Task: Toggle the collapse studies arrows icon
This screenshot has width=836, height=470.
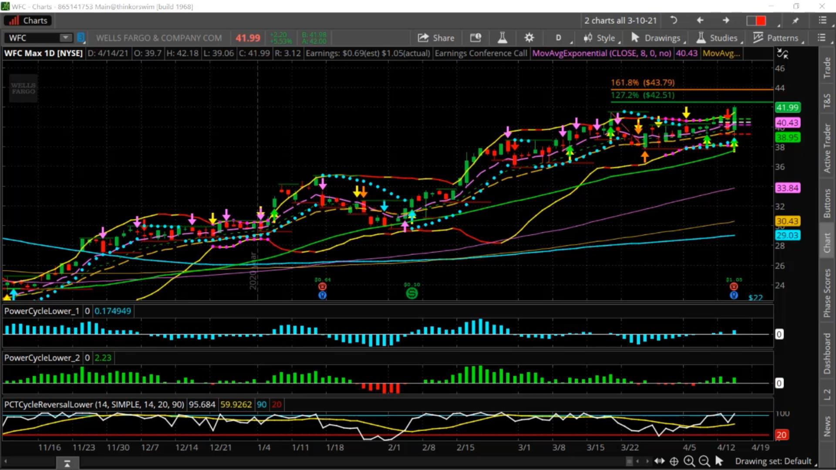Action: tap(782, 54)
